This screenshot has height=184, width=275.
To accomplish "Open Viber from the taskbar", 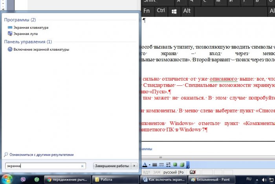I will point(23,179).
